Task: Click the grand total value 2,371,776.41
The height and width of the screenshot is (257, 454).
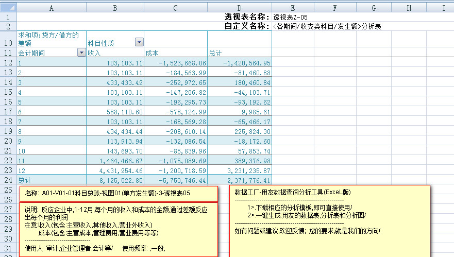Action: tap(240, 180)
